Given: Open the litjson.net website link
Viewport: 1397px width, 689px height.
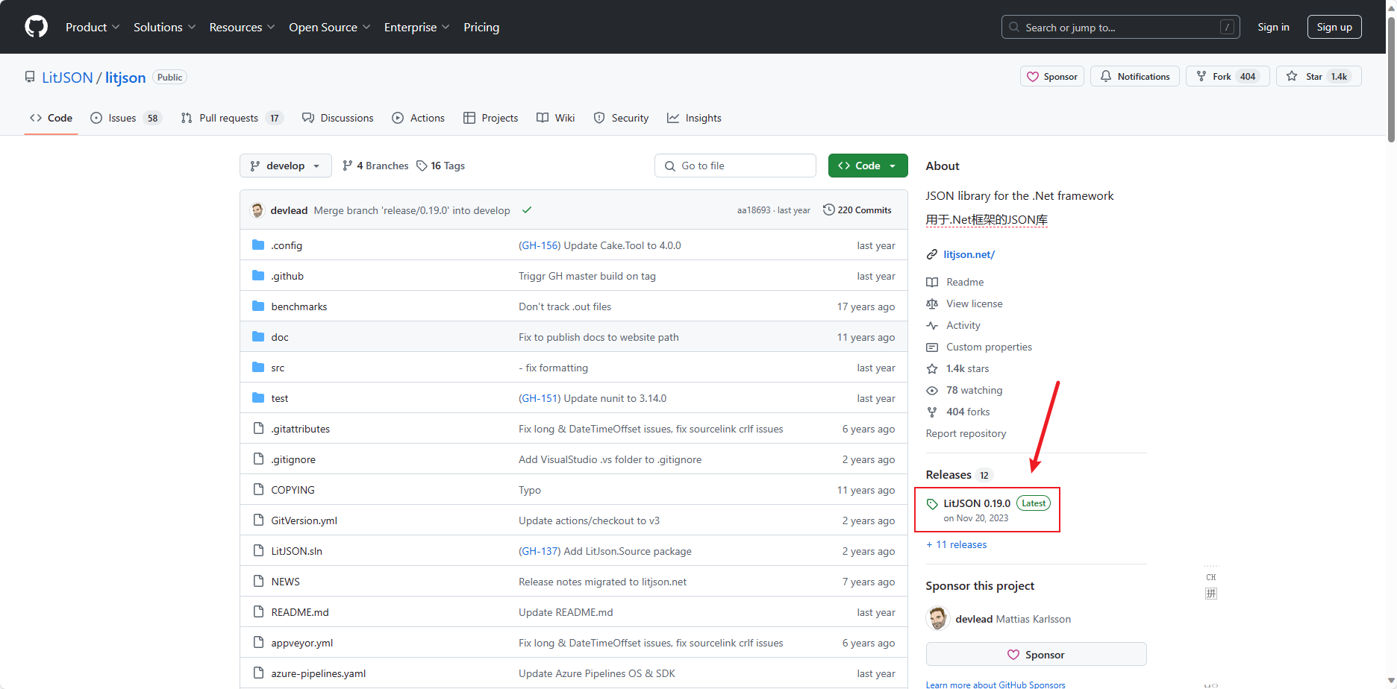Looking at the screenshot, I should click(x=969, y=254).
